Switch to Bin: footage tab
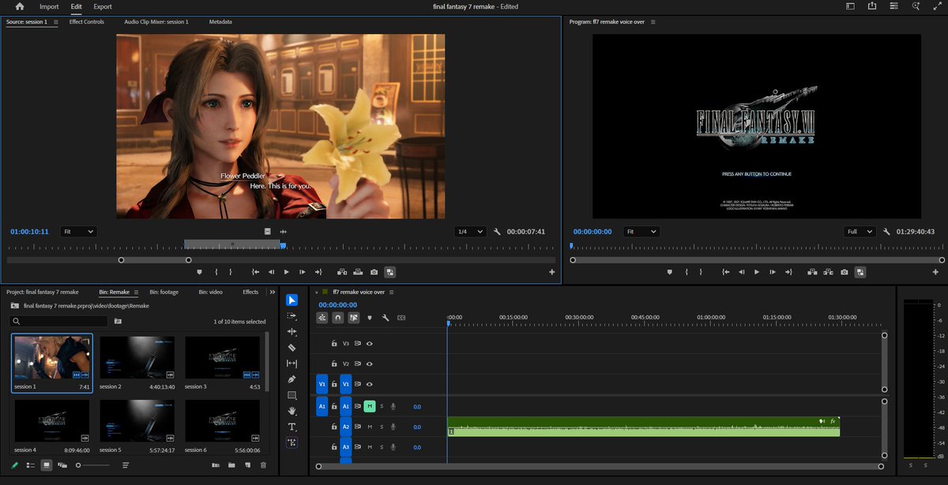The width and height of the screenshot is (948, 485). click(x=164, y=292)
